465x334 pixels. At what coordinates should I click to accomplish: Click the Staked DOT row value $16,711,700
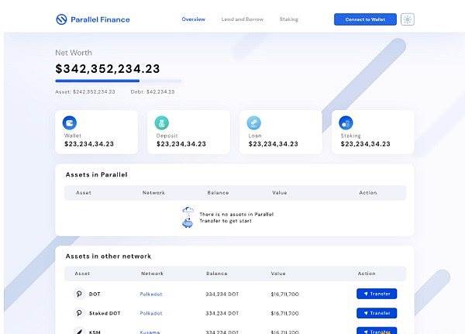pos(284,313)
